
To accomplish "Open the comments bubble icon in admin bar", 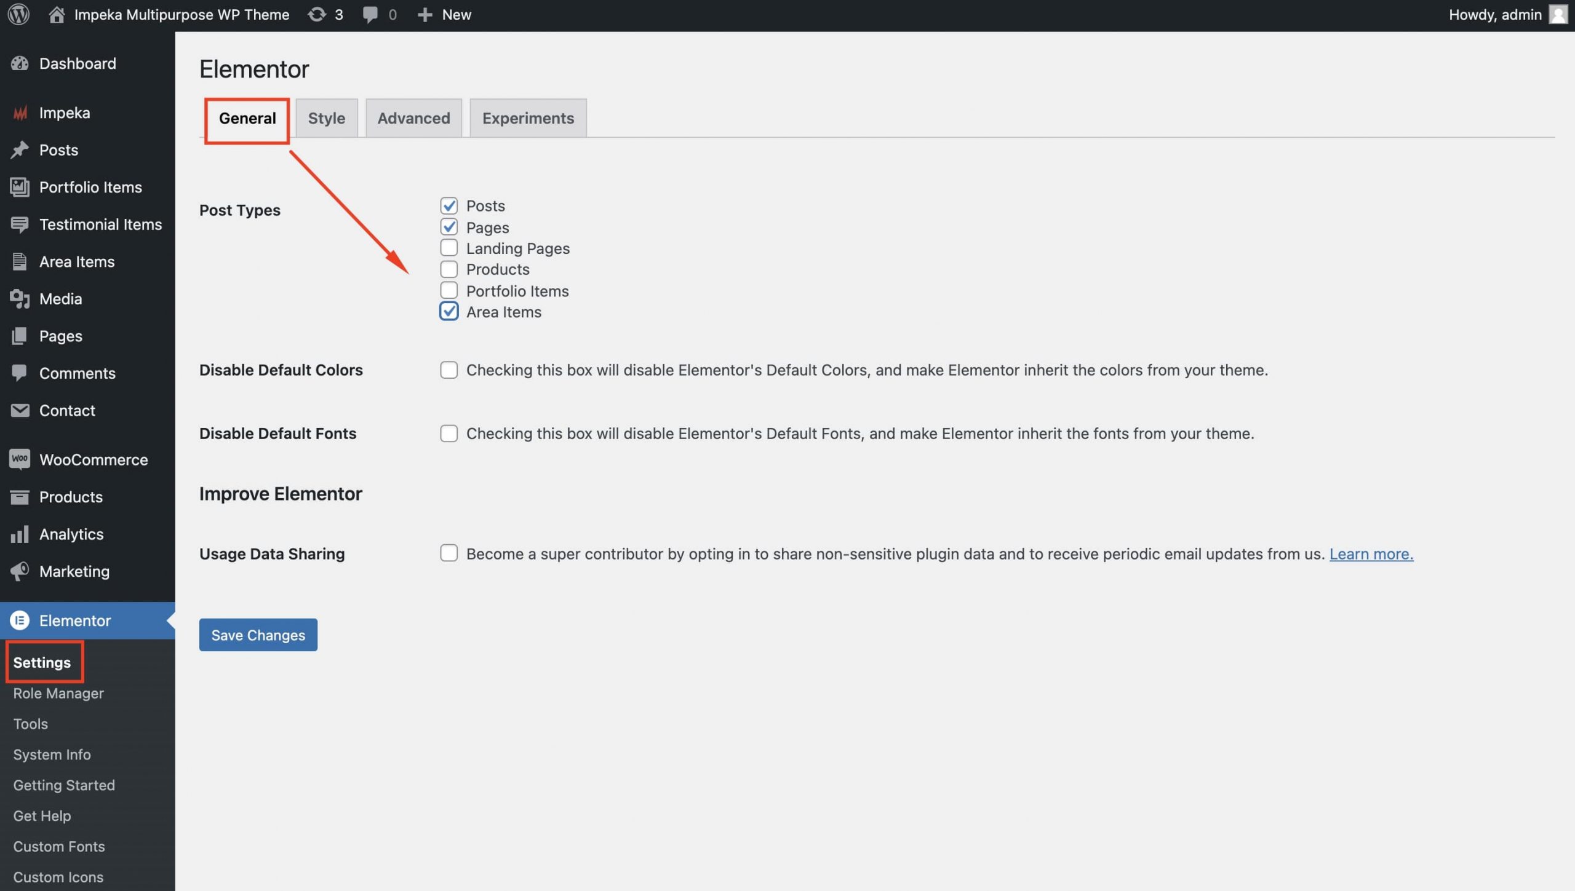I will tap(370, 14).
